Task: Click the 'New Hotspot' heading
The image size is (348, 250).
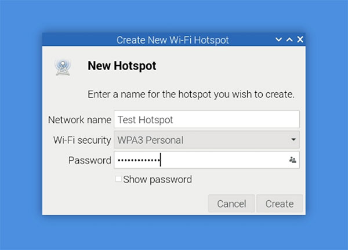Action: click(x=122, y=66)
